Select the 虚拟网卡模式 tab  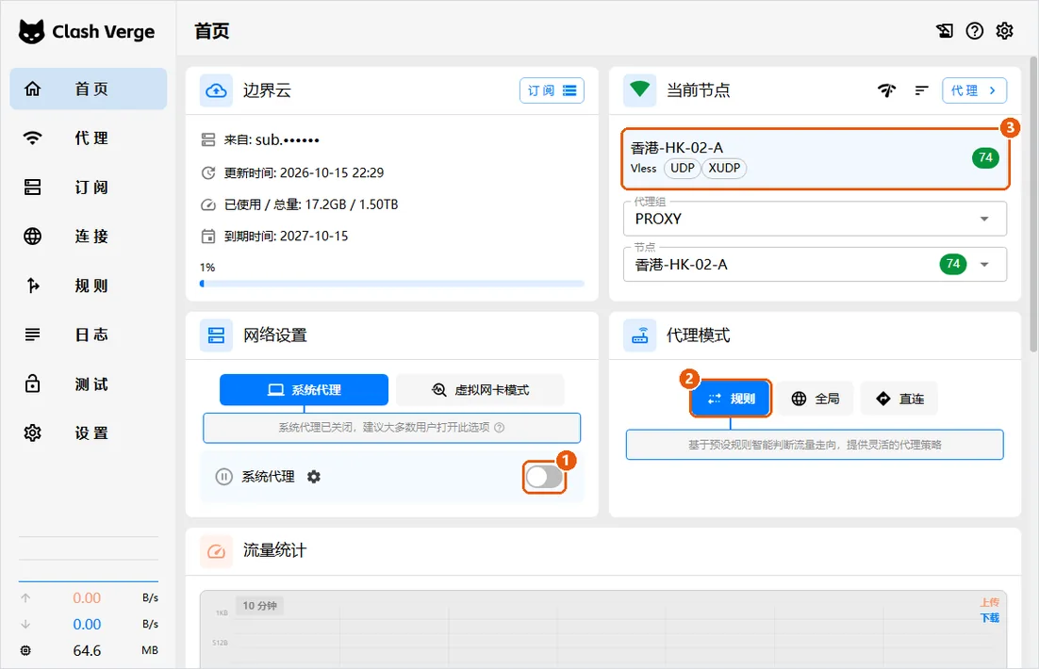pyautogui.click(x=481, y=389)
